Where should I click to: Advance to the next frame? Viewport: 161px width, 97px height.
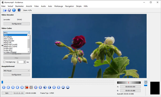tap(13, 87)
